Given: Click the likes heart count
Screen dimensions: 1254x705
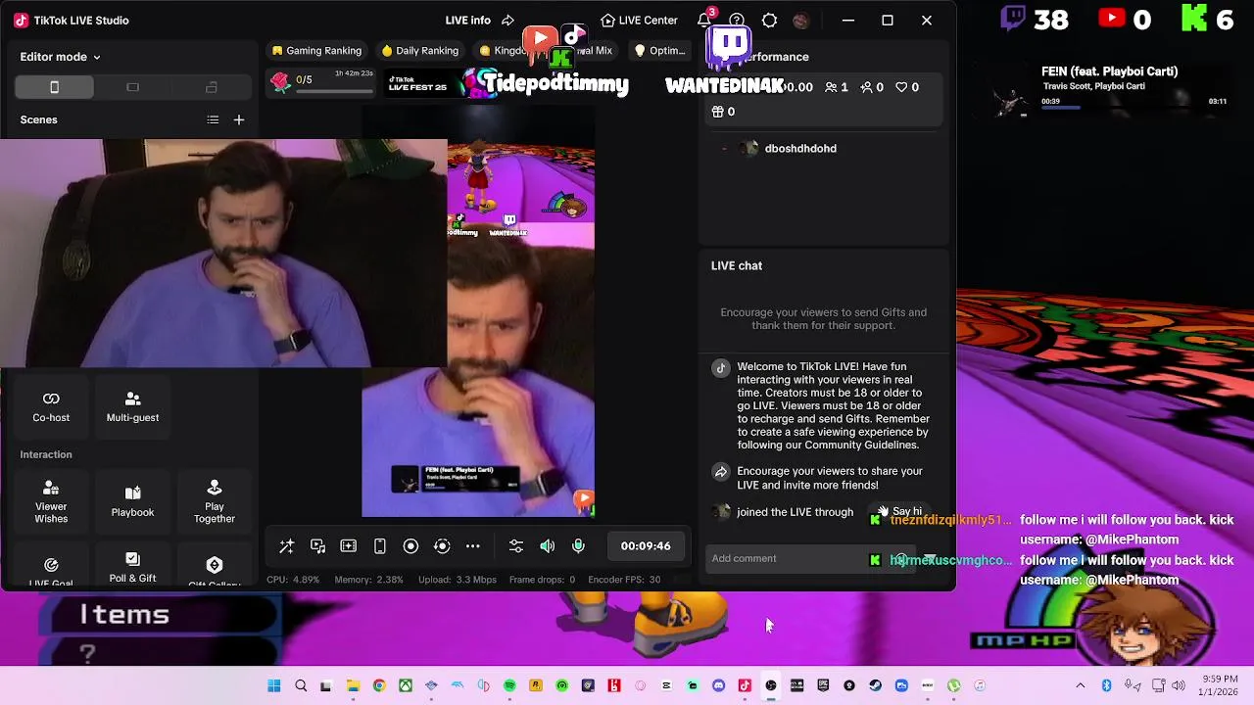Looking at the screenshot, I should point(907,87).
